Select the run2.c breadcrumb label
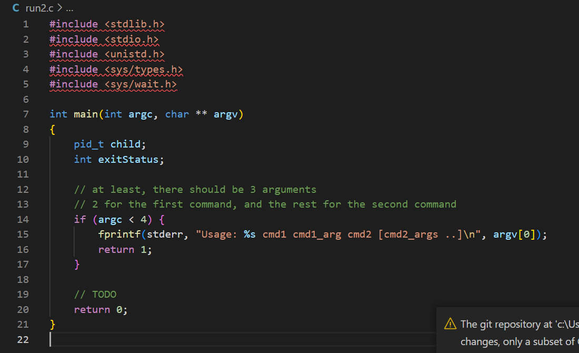Viewport: 579px width, 353px height. click(x=39, y=8)
